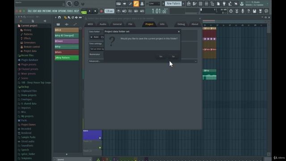Viewport: 286px width, 161px height.
Task: Toggle the magnet snap in playlist toolbar
Action: 59,17
